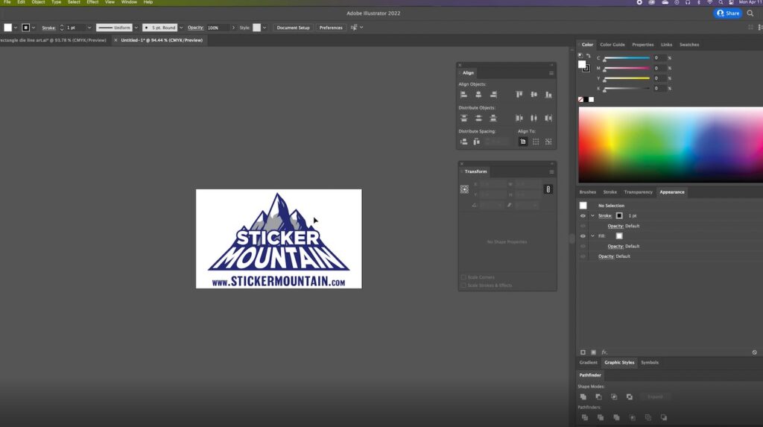
Task: Switch to the Symbols tab
Action: tap(650, 362)
